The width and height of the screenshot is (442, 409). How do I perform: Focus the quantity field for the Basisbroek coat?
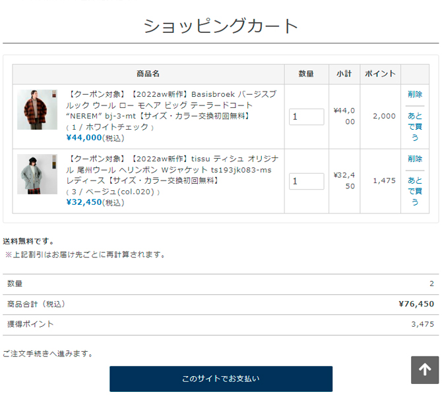coord(306,117)
